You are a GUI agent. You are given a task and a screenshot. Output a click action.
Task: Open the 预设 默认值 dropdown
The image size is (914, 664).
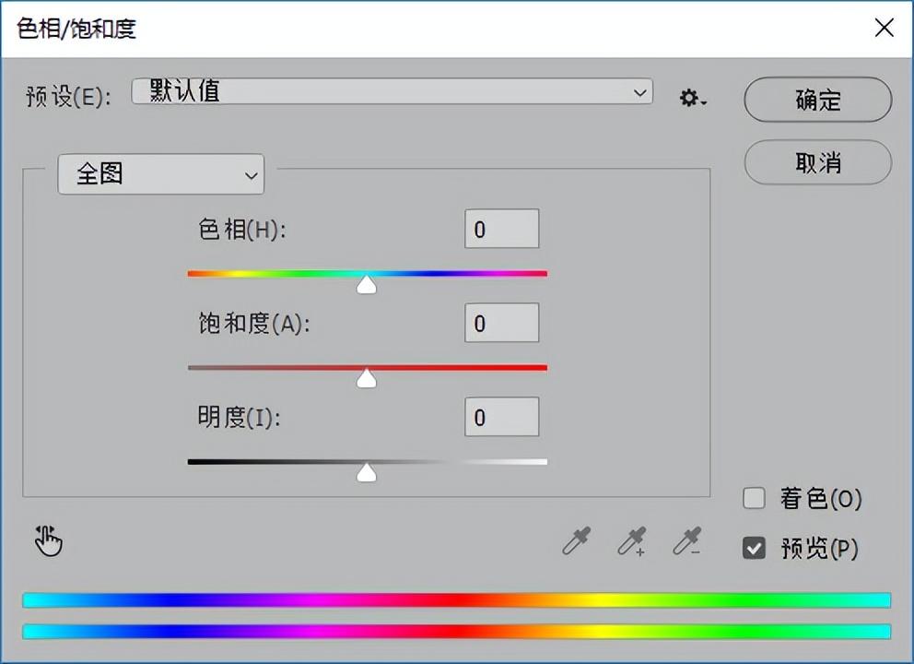click(393, 91)
